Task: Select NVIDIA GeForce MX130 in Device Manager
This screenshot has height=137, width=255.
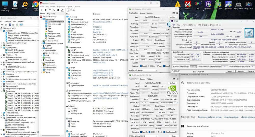Action: click(16, 52)
